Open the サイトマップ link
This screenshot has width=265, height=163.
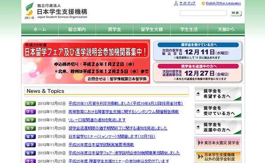point(187,3)
